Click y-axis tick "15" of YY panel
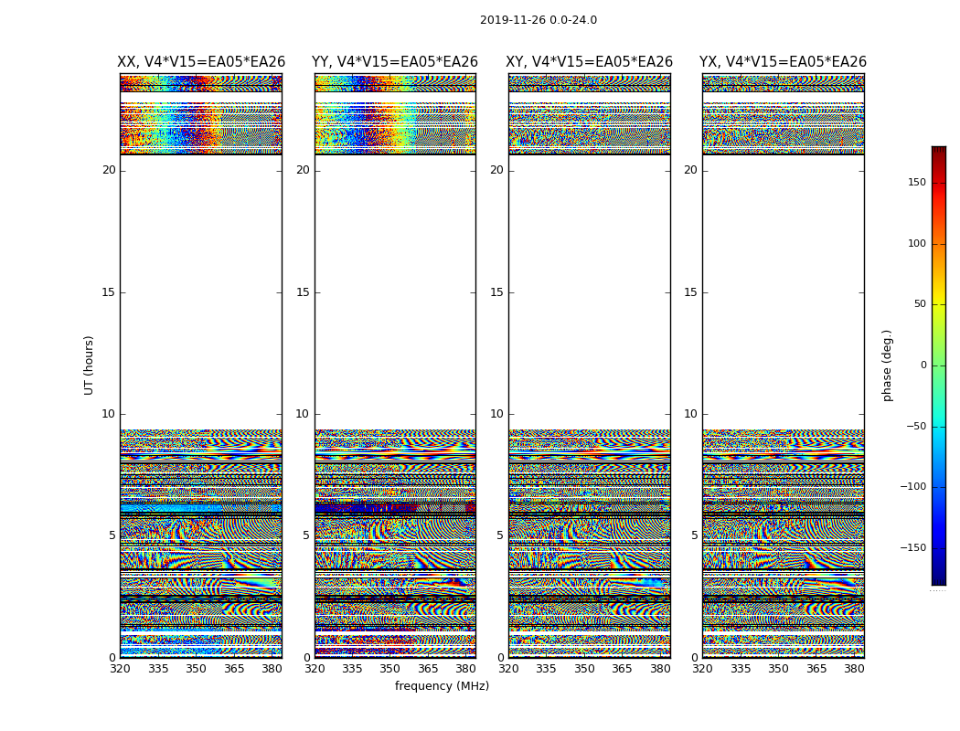 tap(303, 292)
